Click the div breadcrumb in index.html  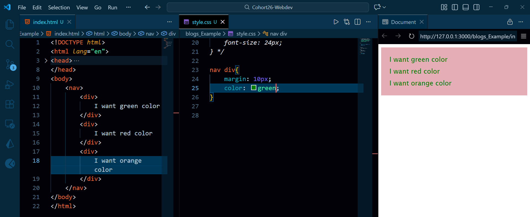tap(169, 34)
